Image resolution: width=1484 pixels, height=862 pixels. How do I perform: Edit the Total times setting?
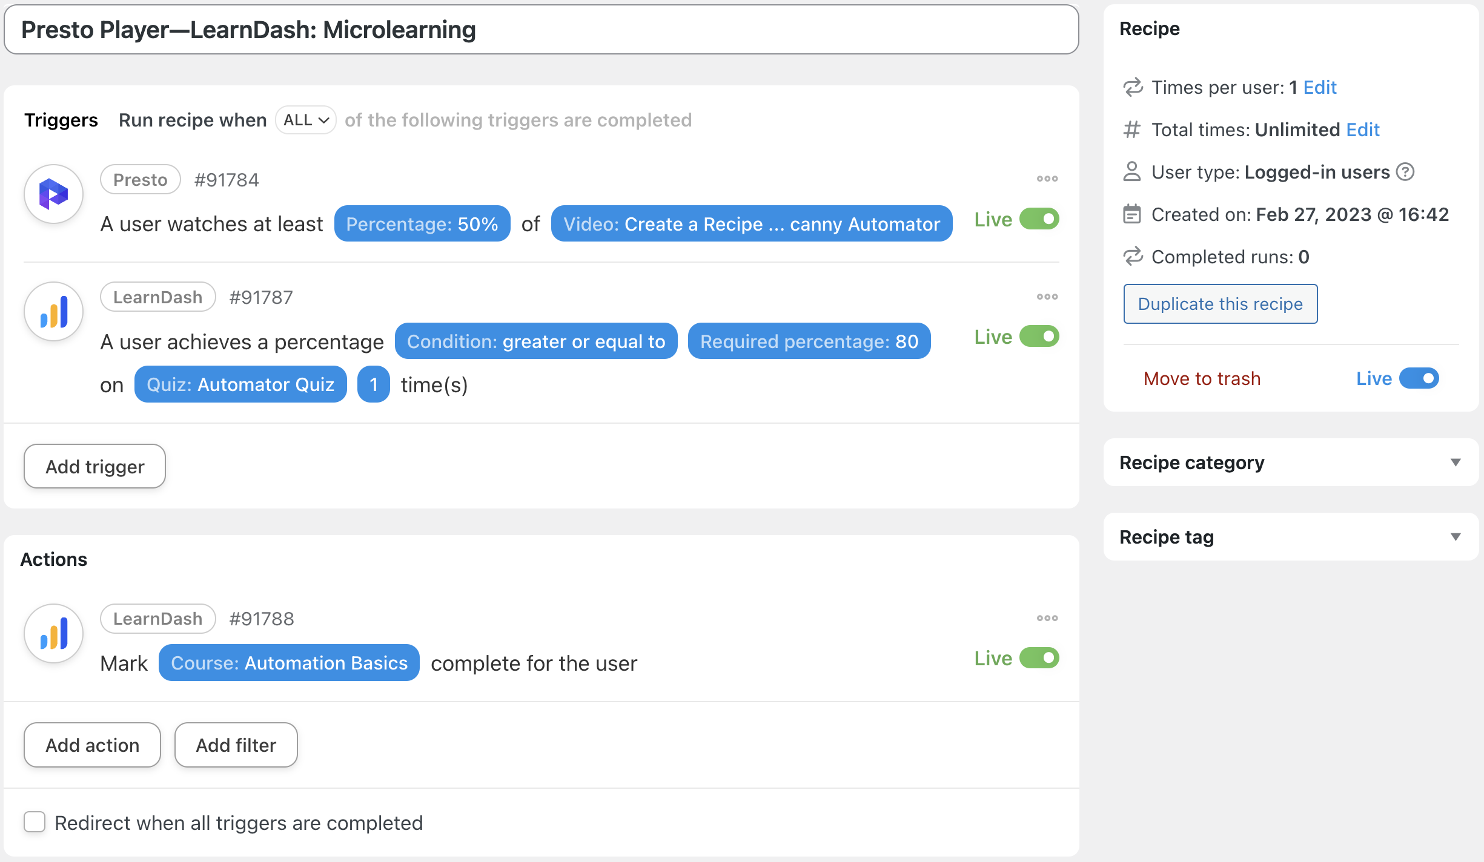(1363, 130)
